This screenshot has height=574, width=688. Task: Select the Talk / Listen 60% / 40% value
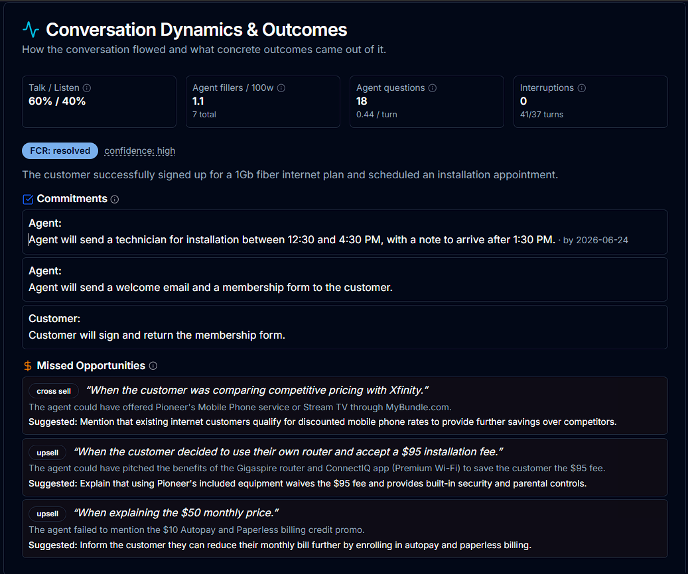pyautogui.click(x=57, y=101)
